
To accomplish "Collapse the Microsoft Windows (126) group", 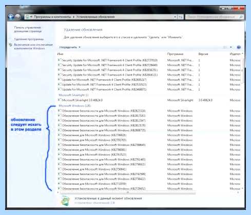I will pos(75,105).
